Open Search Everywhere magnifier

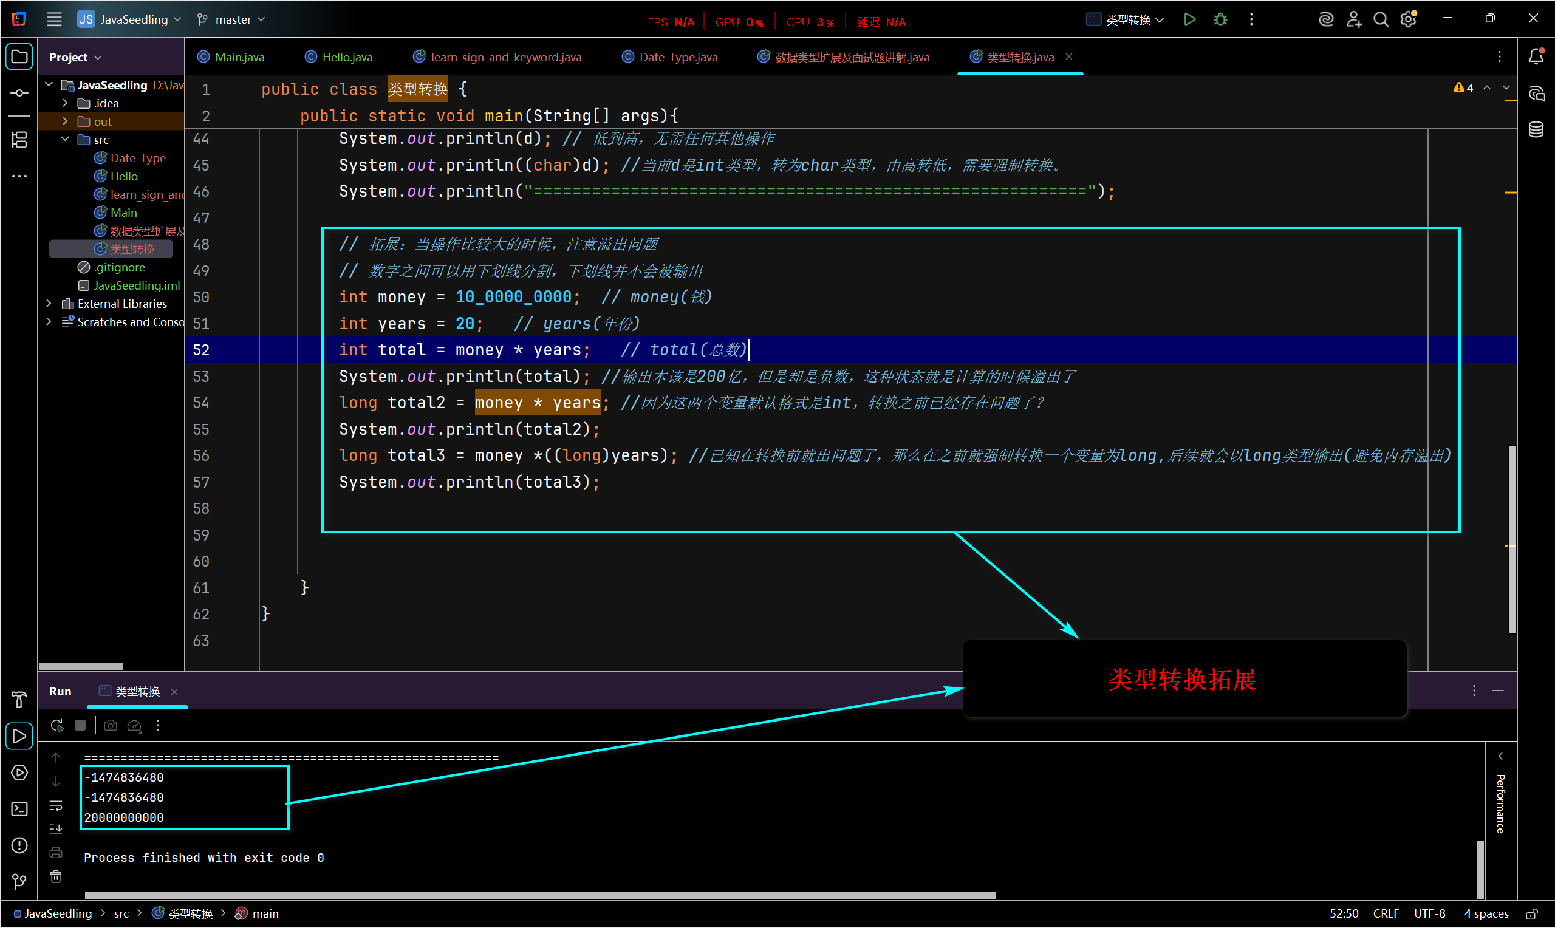[x=1381, y=19]
